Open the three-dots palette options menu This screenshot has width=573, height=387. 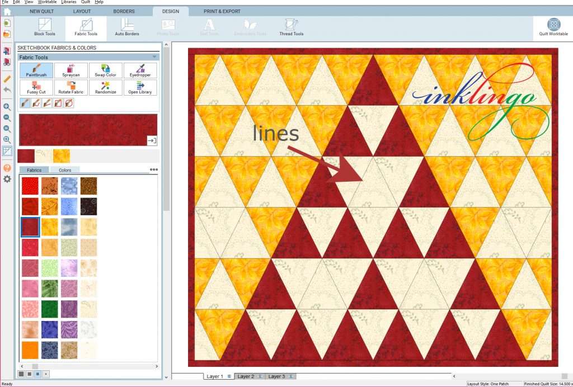tap(154, 170)
